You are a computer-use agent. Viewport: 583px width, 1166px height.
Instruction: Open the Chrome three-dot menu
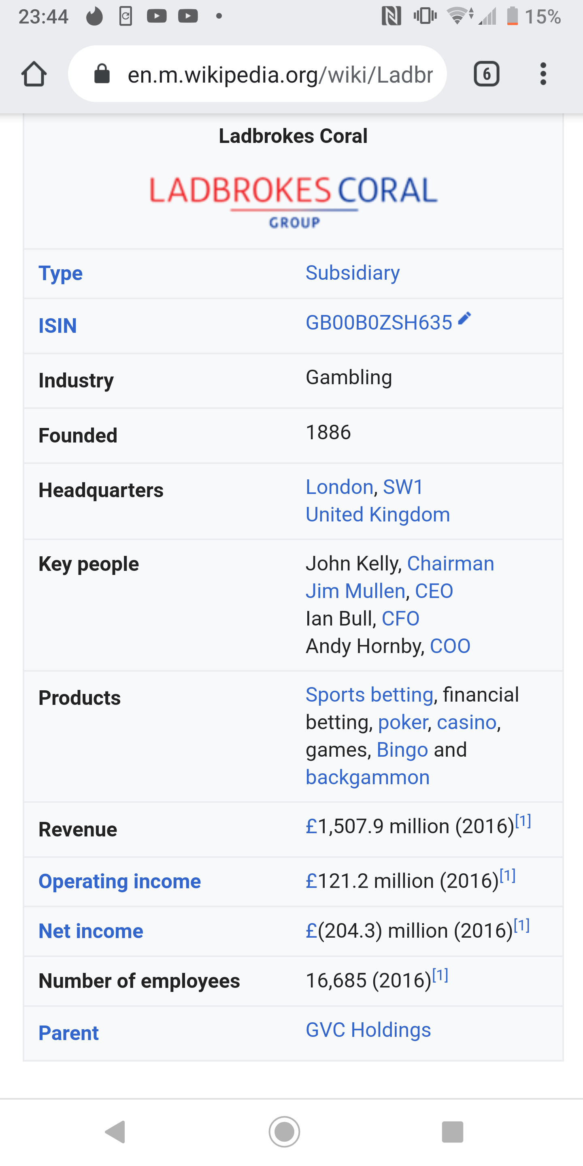click(x=543, y=74)
